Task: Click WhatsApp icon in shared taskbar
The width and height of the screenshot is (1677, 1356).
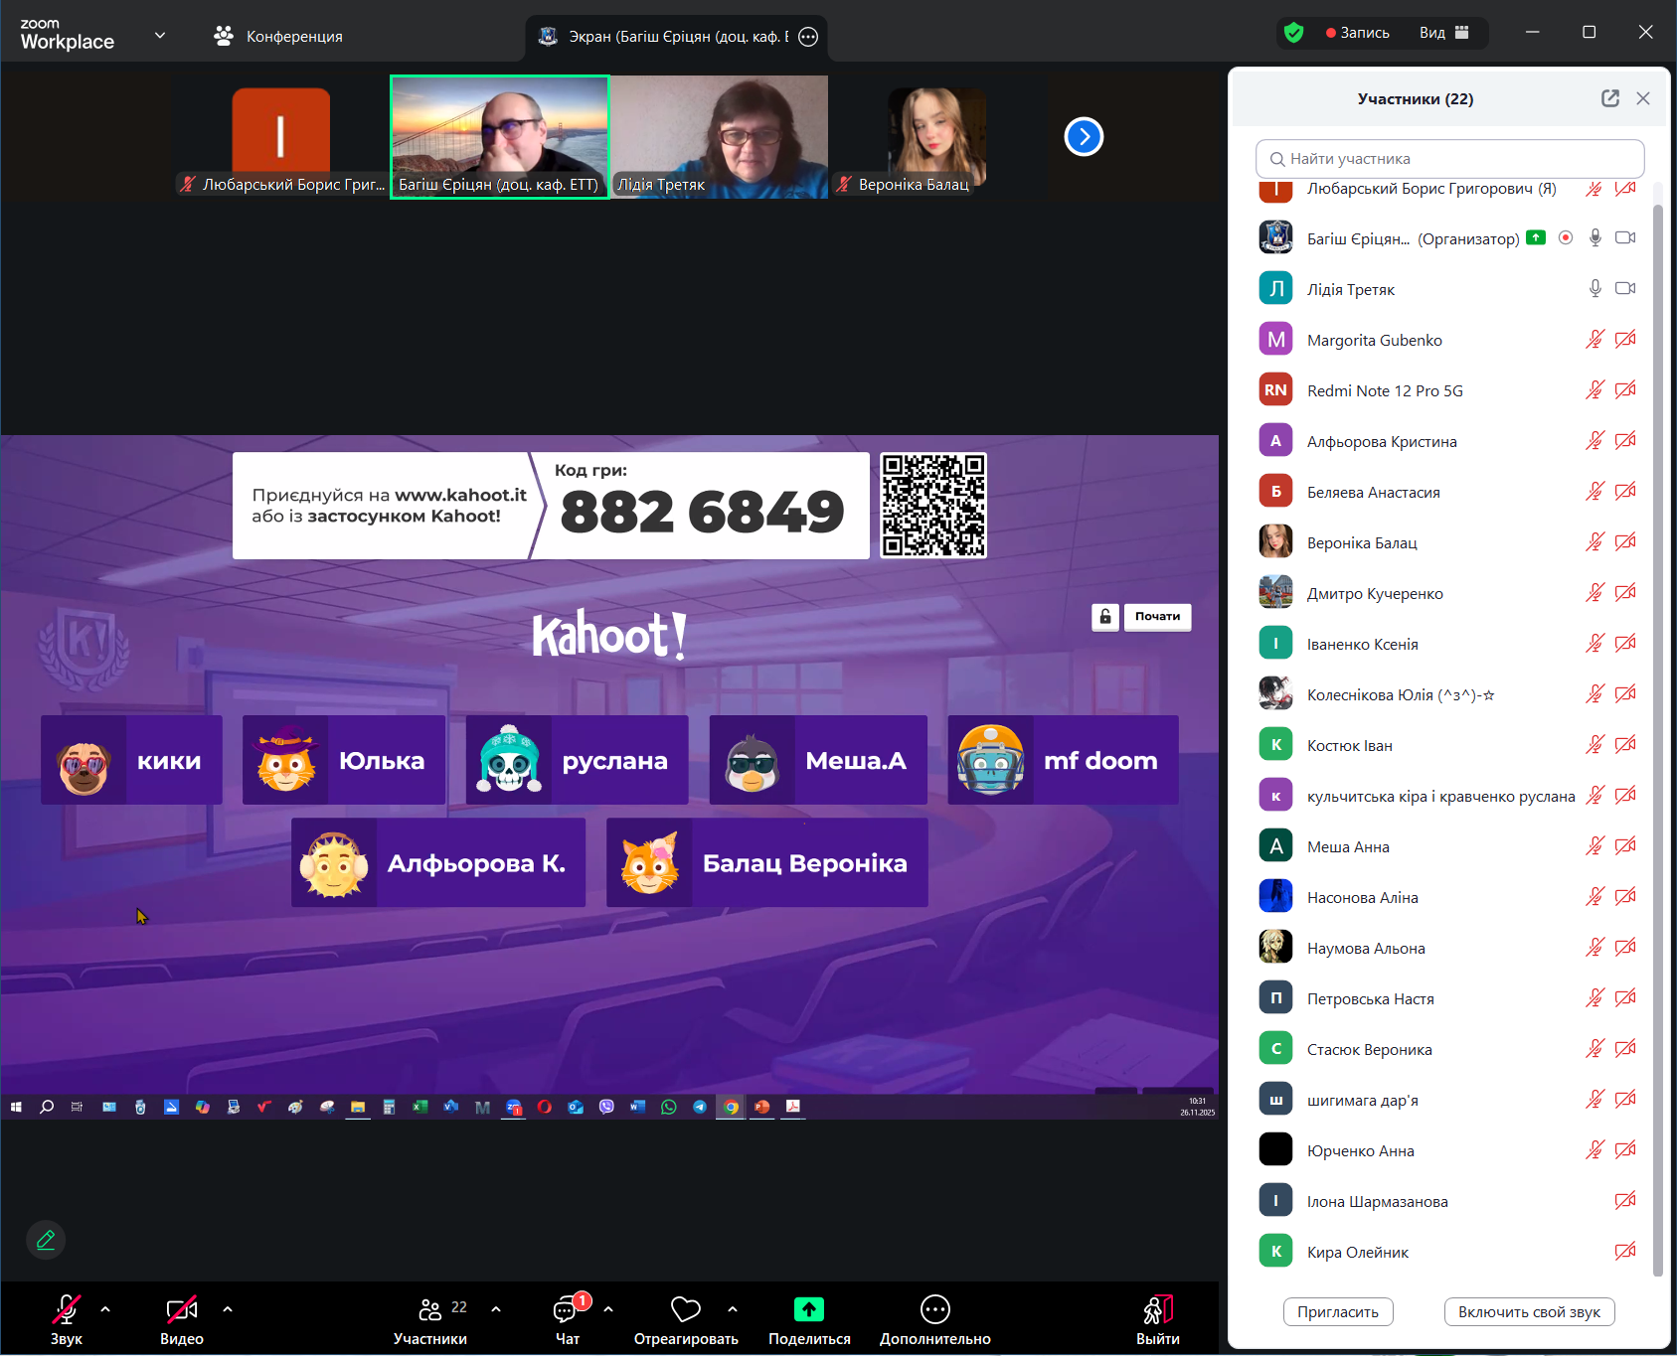Action: tap(669, 1107)
